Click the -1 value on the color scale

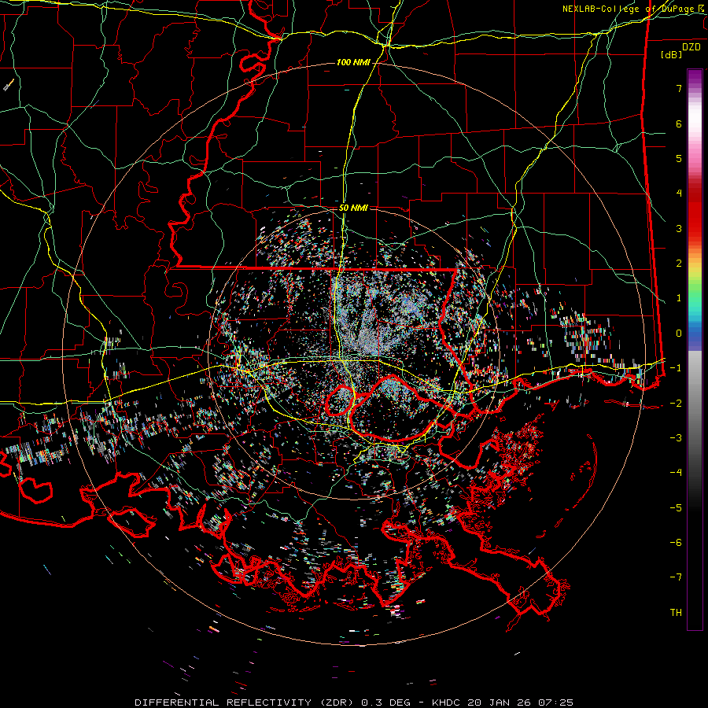676,368
